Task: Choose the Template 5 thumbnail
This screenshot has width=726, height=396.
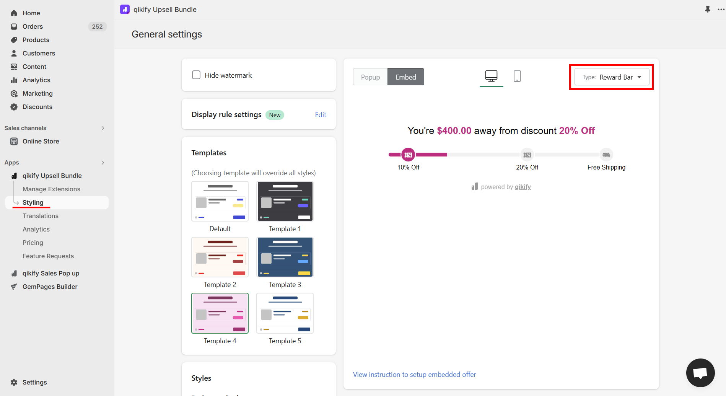Action: pos(285,313)
